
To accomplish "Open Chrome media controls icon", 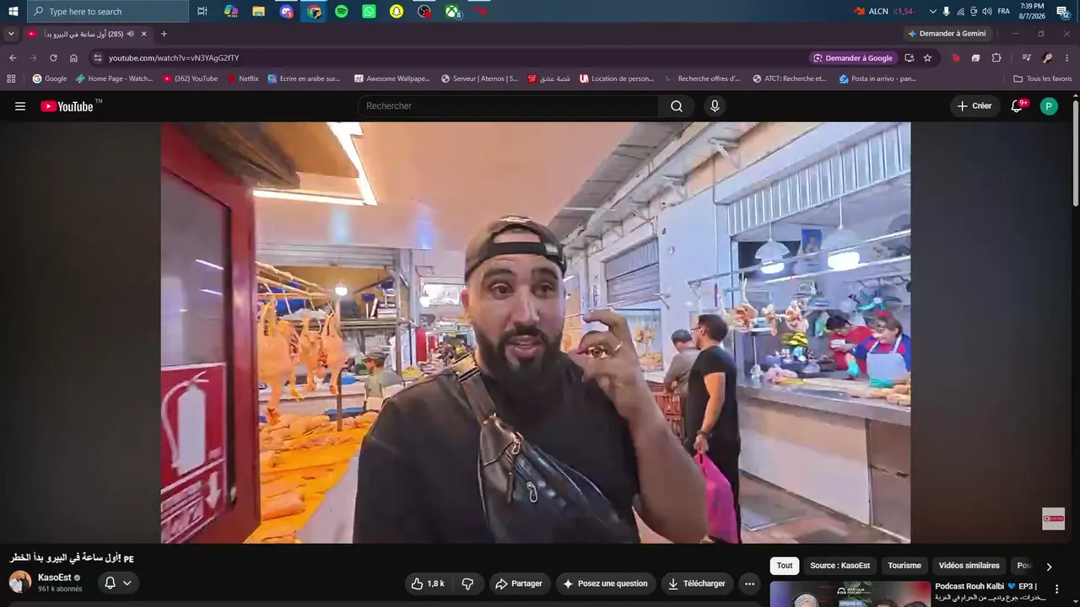I will [x=1026, y=58].
